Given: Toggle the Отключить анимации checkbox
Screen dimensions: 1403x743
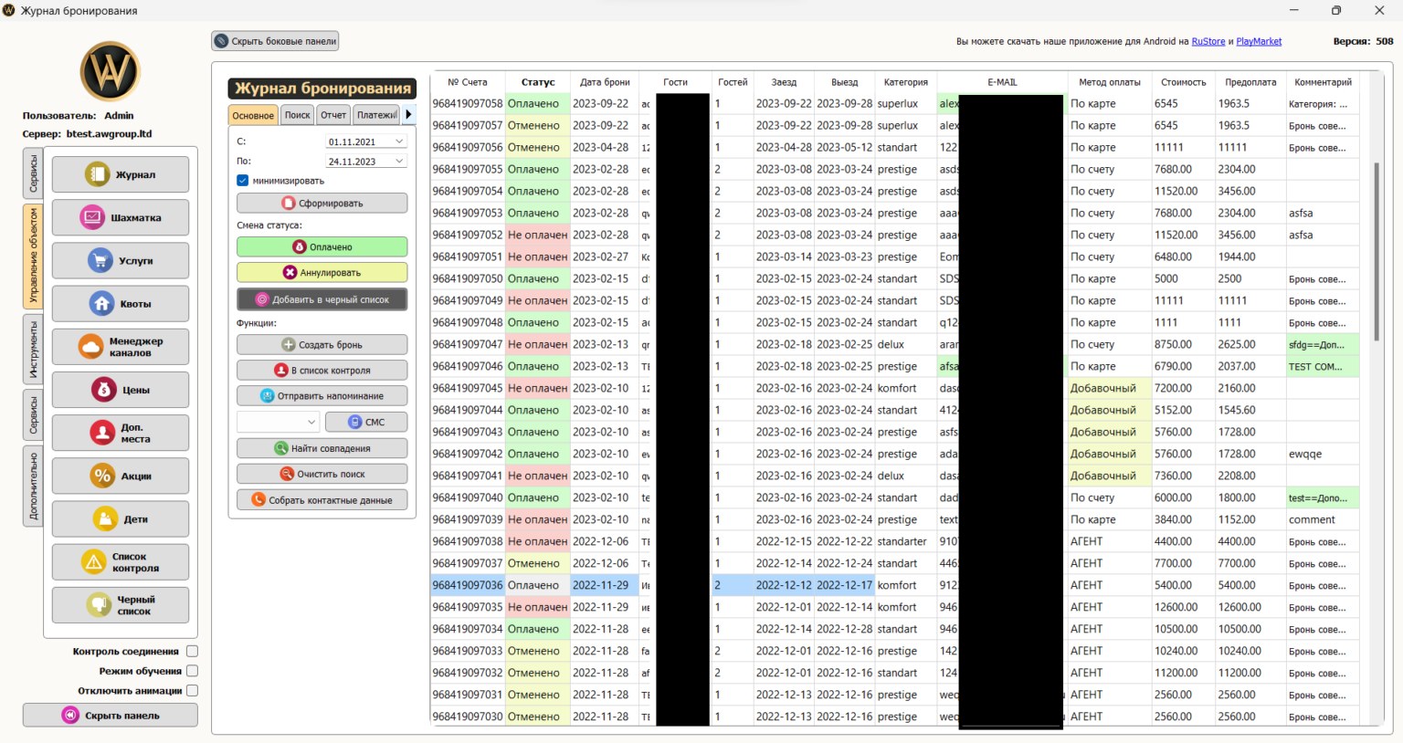Looking at the screenshot, I should (192, 691).
